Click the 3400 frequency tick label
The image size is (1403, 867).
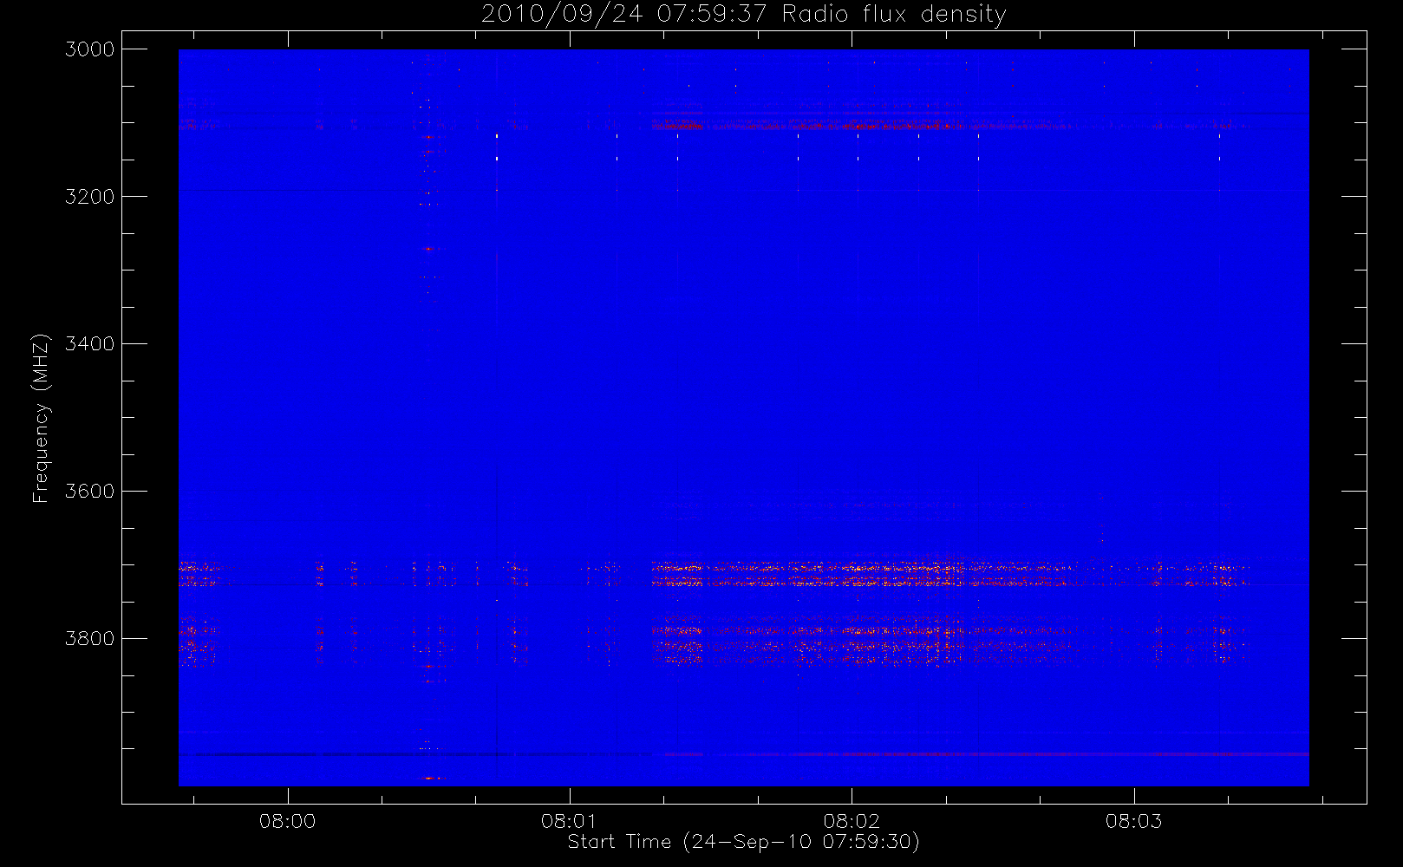pos(89,344)
